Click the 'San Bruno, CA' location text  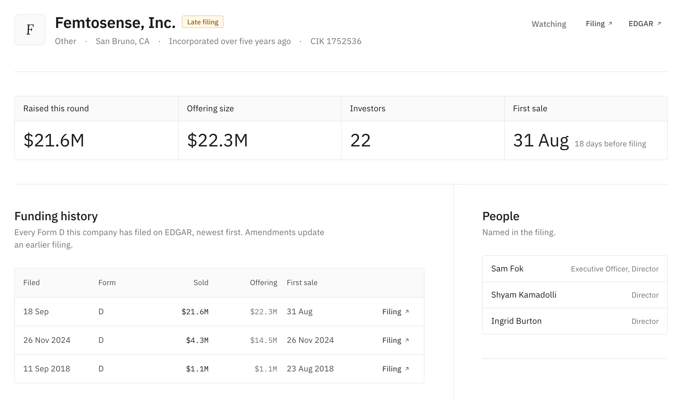coord(123,41)
